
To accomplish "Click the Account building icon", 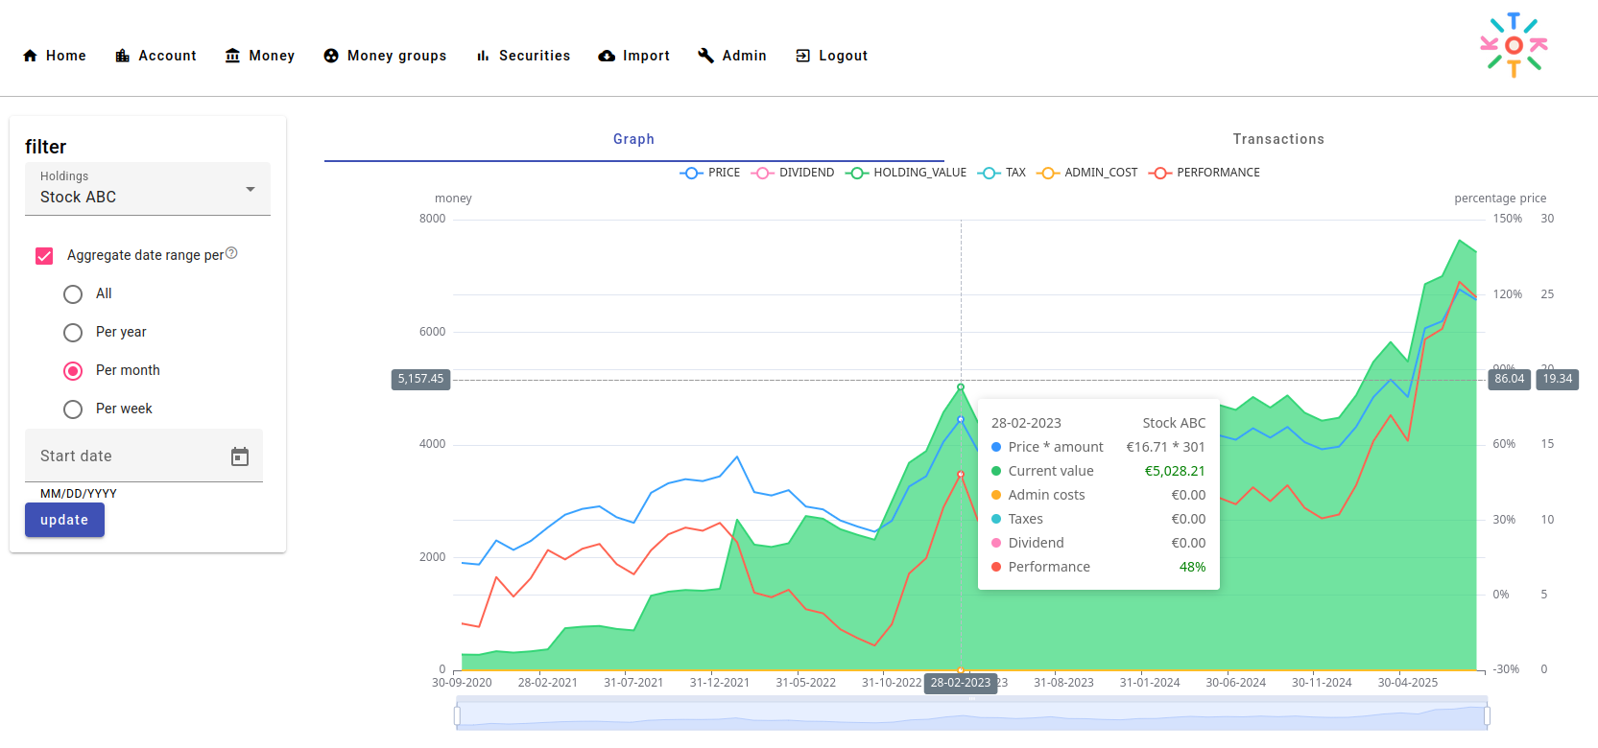I will tap(122, 56).
